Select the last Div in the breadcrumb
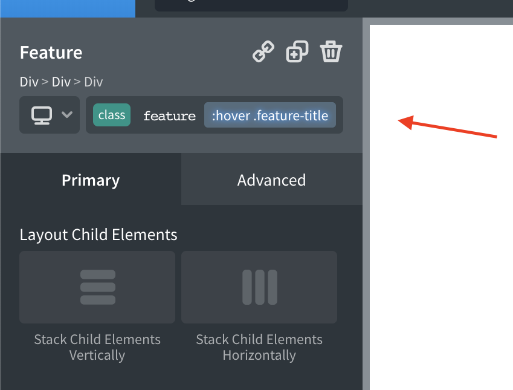 pos(93,82)
